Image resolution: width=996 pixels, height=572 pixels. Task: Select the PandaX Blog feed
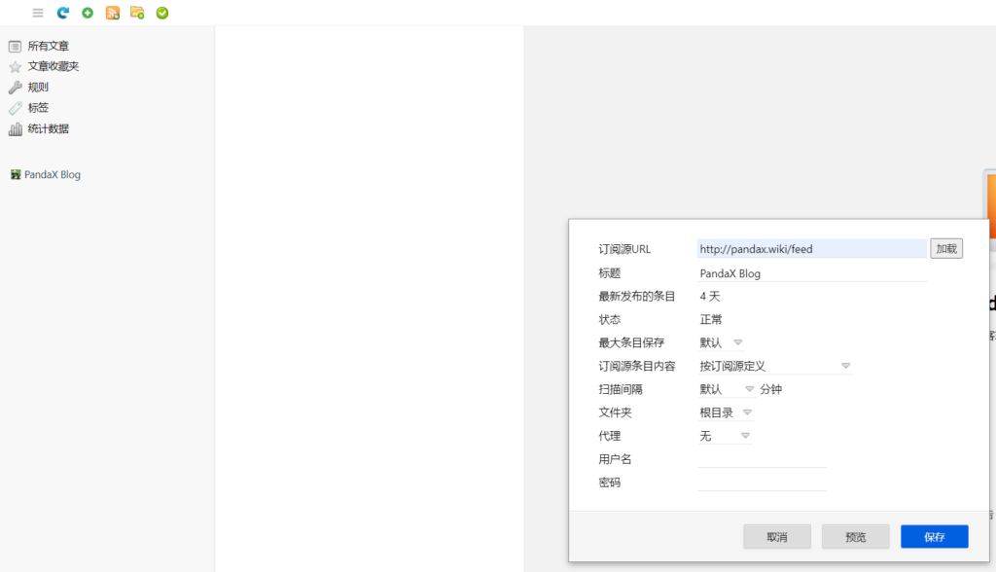click(x=53, y=174)
